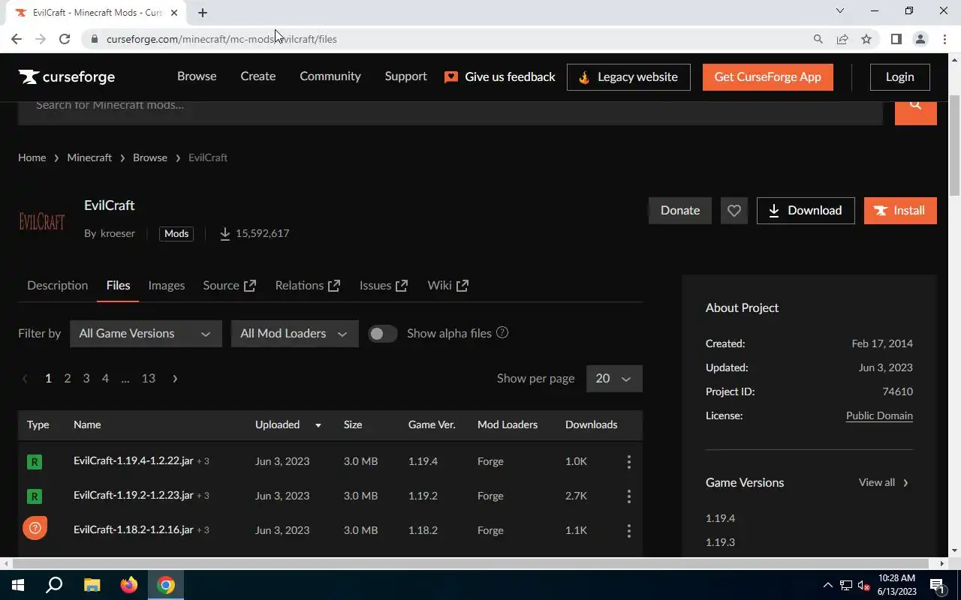
Task: Click Get CurseForge App button
Action: tap(768, 77)
